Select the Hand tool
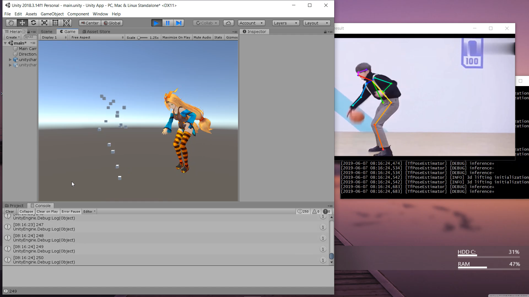 click(11, 23)
